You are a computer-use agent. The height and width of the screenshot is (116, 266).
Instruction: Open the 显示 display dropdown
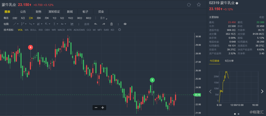pyautogui.click(x=103, y=18)
